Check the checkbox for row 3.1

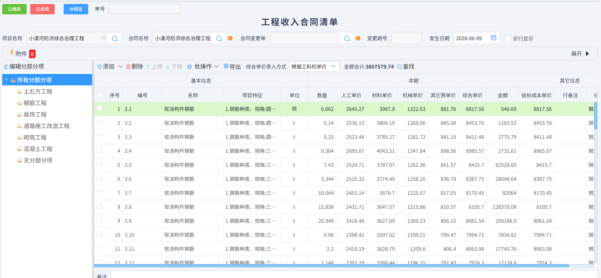[100, 108]
